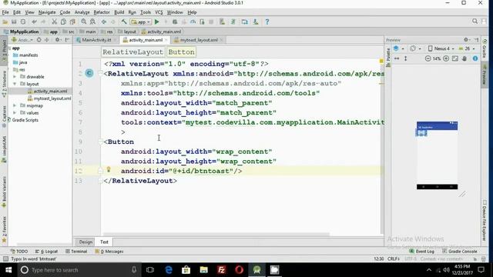Open the VCS menu
Image resolution: width=493 pixels, height=277 pixels.
159,12
